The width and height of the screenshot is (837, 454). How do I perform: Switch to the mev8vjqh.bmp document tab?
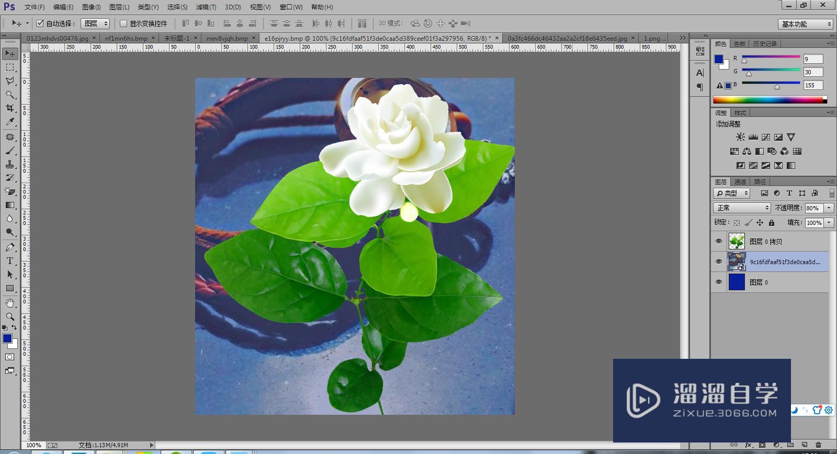coord(227,38)
